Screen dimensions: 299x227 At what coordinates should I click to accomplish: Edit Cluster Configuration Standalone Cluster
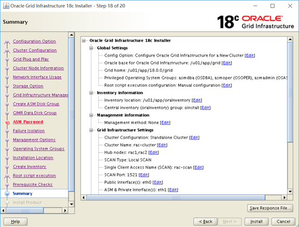click(x=194, y=137)
